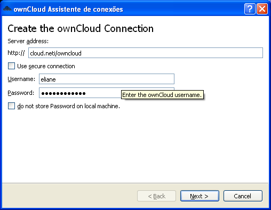Viewport: 271px width, 210px height.
Task: Click the http:// prefix text
Action: click(16, 53)
